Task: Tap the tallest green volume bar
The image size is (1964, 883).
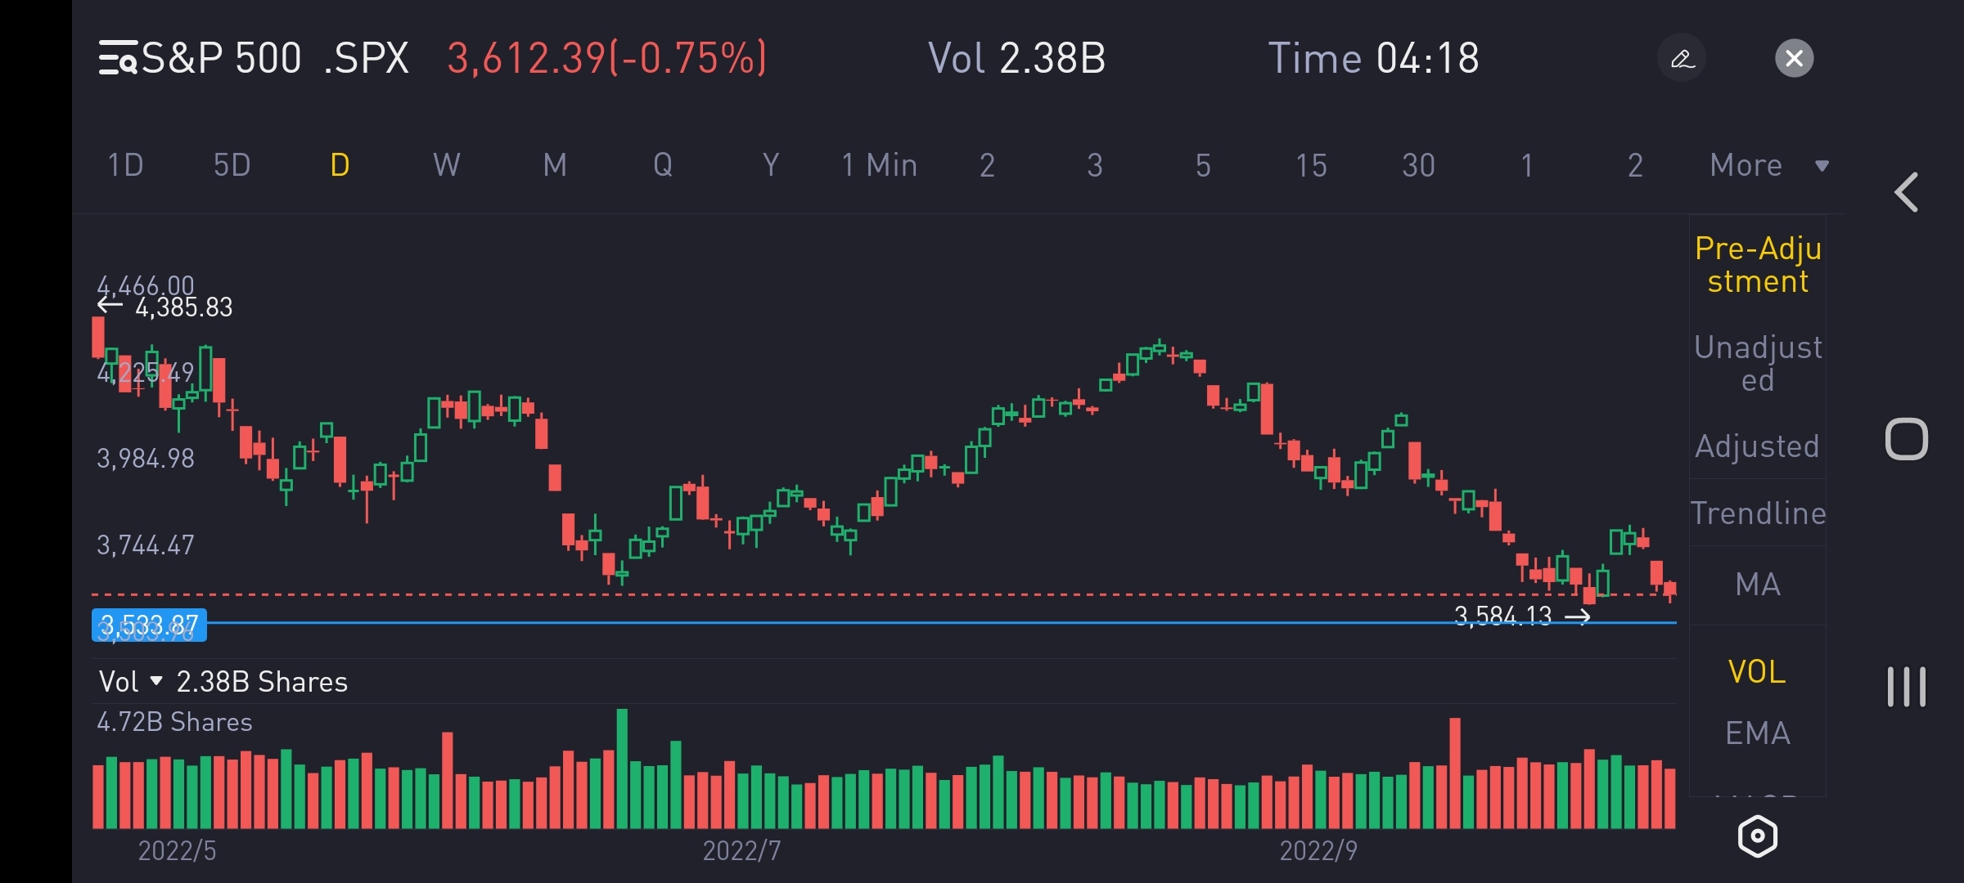Action: tap(622, 769)
